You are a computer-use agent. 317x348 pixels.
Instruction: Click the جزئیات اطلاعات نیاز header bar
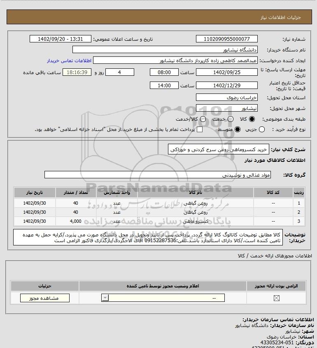159,17
